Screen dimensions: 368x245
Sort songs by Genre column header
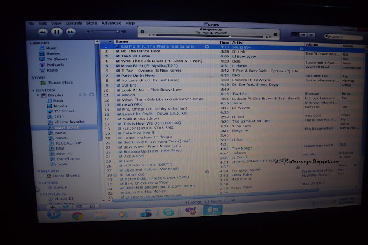pyautogui.click(x=353, y=46)
